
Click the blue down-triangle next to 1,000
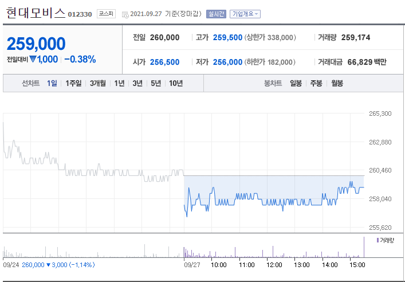pyautogui.click(x=33, y=59)
